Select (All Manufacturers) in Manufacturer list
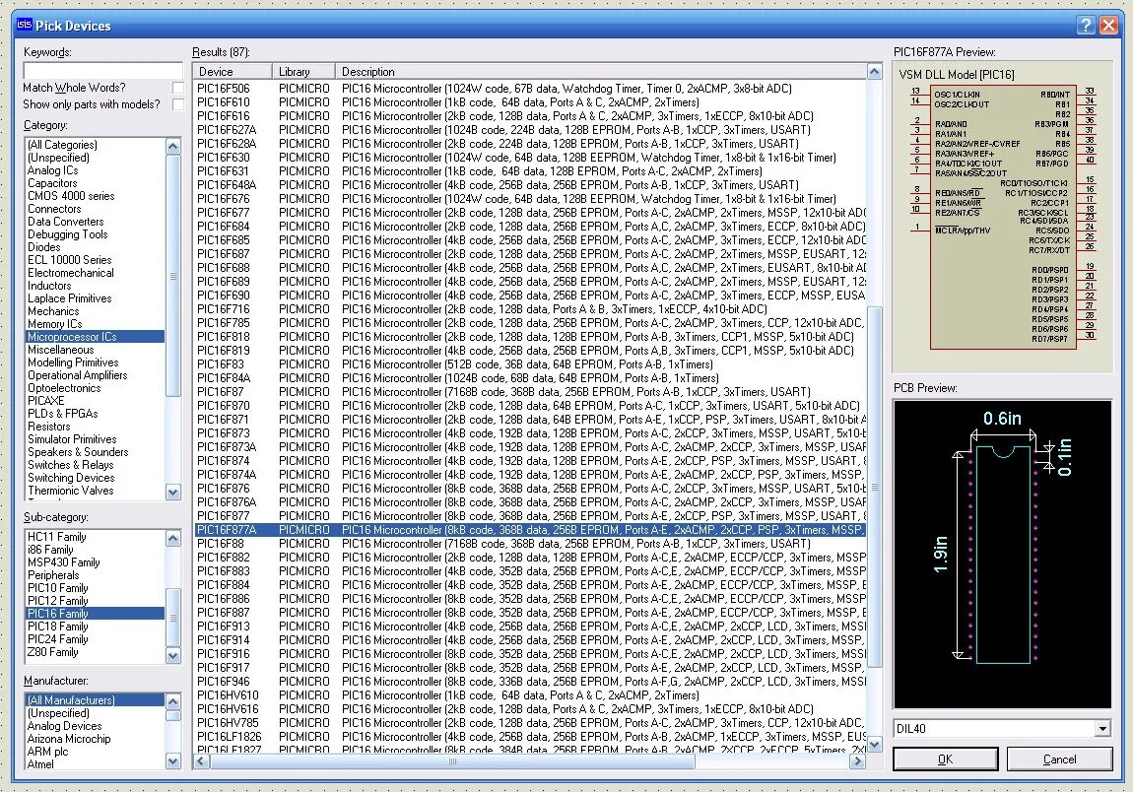 (95, 700)
